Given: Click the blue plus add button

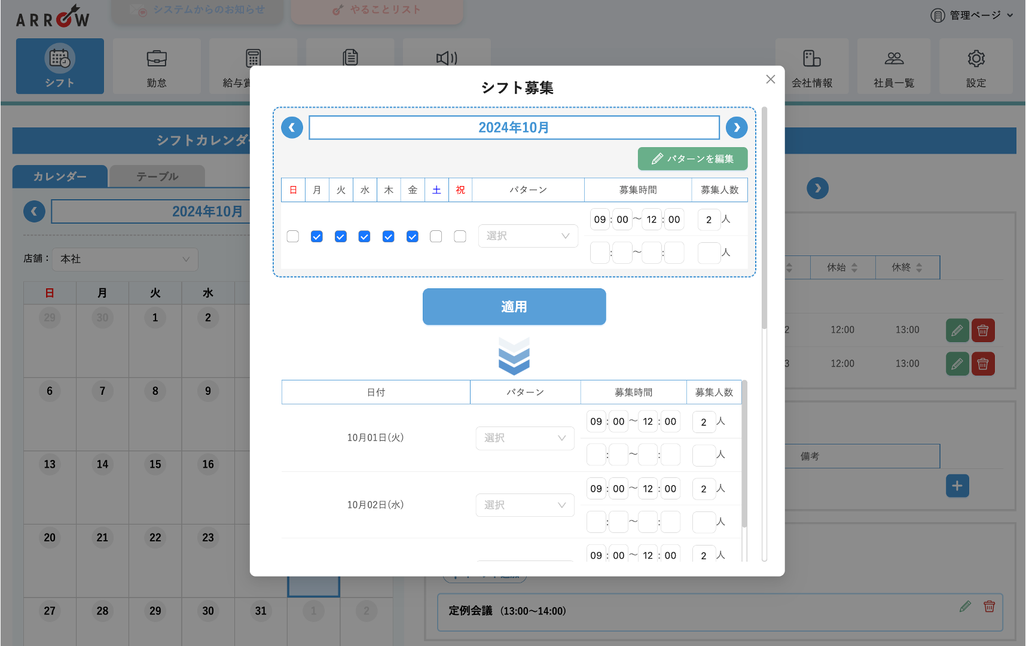Looking at the screenshot, I should [957, 486].
